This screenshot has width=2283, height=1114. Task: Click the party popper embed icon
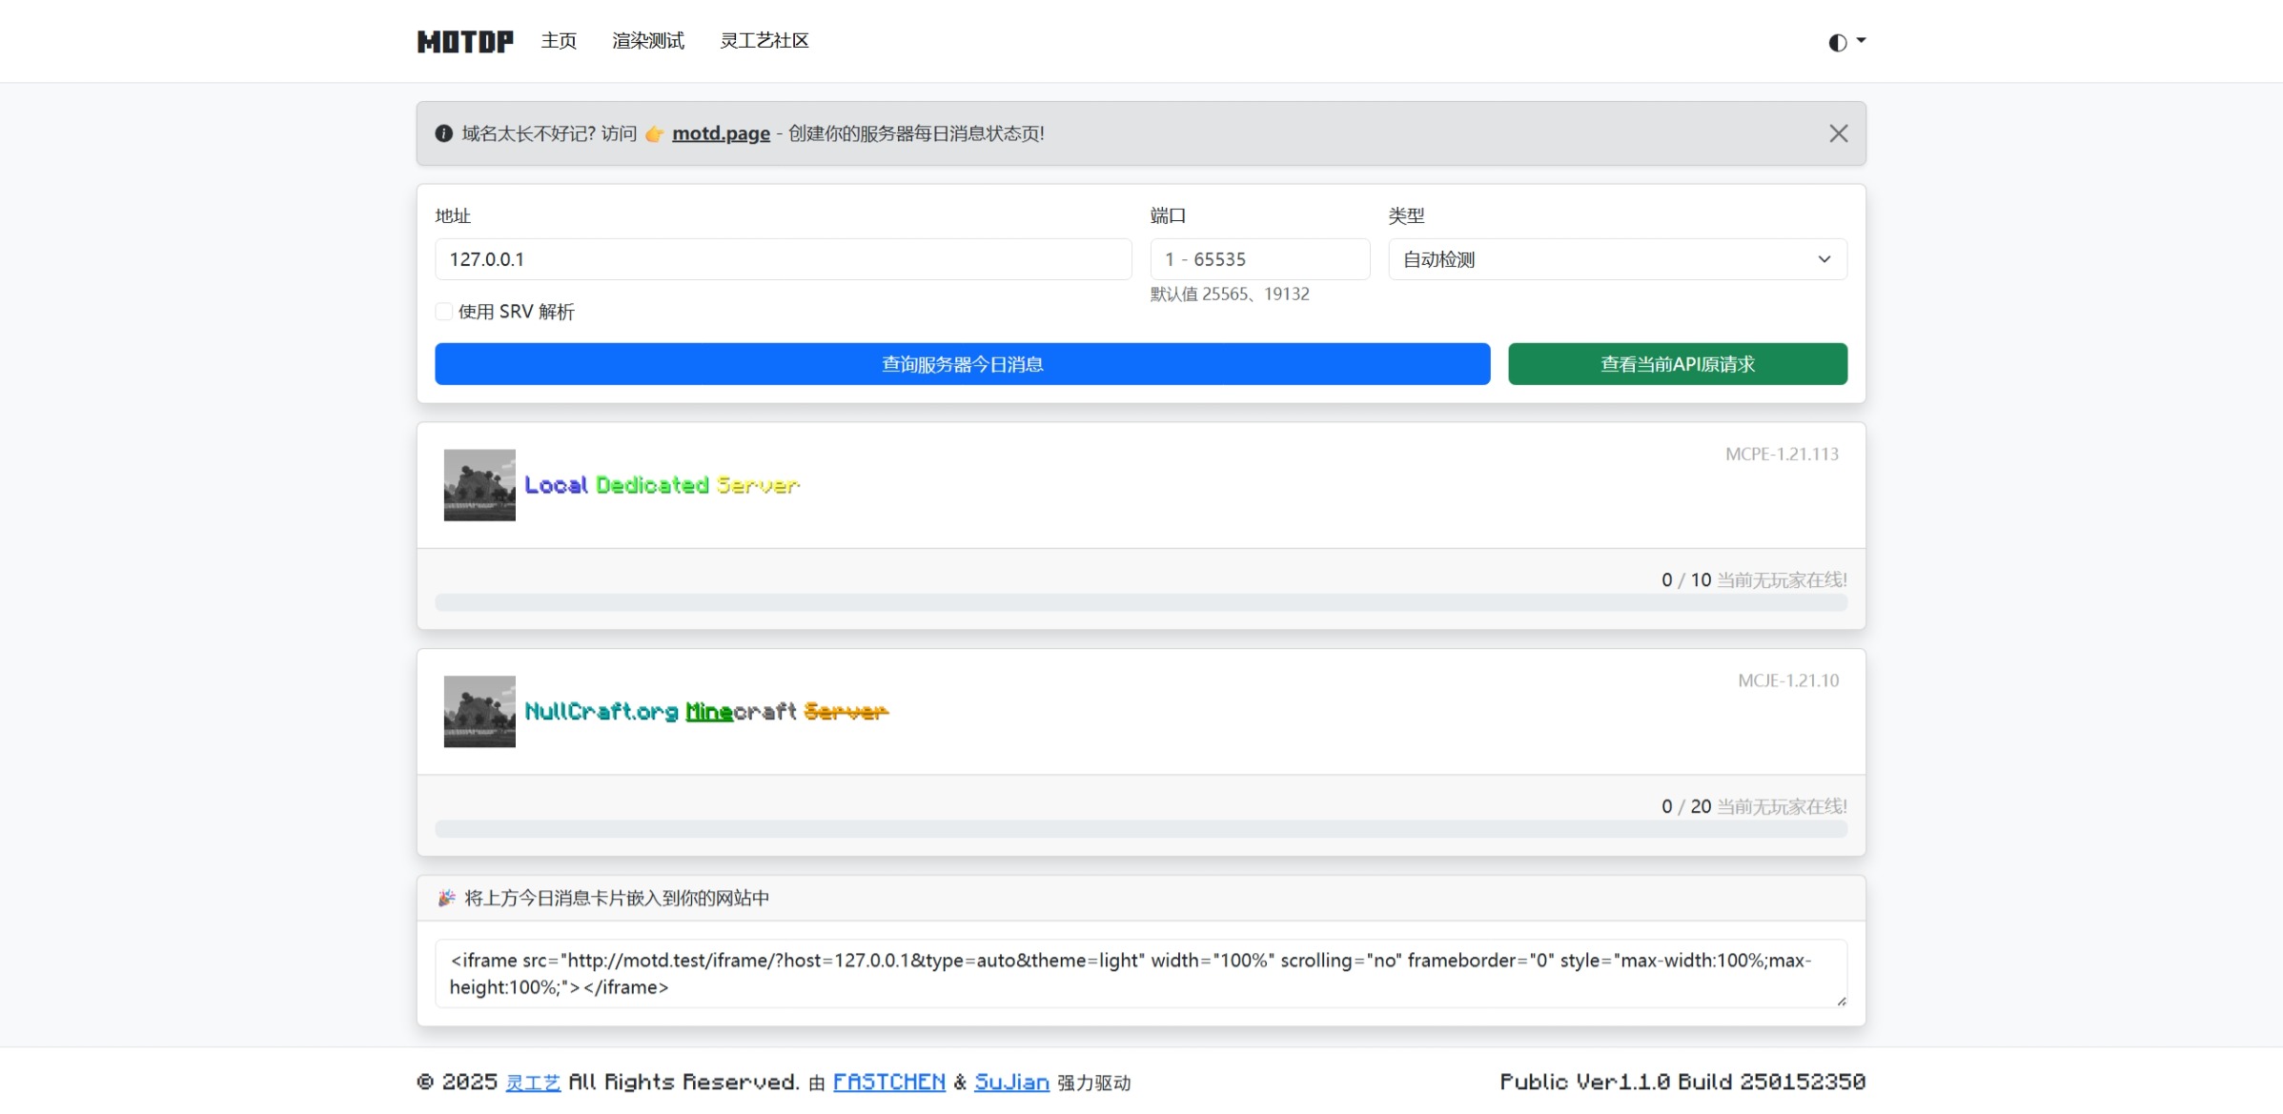pyautogui.click(x=446, y=898)
